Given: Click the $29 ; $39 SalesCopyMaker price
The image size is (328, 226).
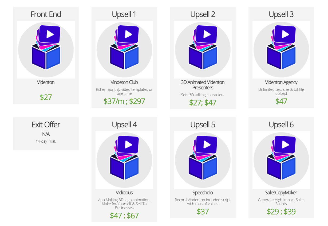Looking at the screenshot, I should coord(281,212).
